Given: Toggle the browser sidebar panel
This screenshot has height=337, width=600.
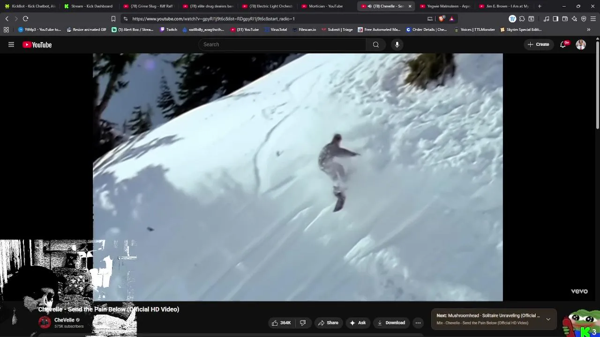Looking at the screenshot, I should (555, 19).
